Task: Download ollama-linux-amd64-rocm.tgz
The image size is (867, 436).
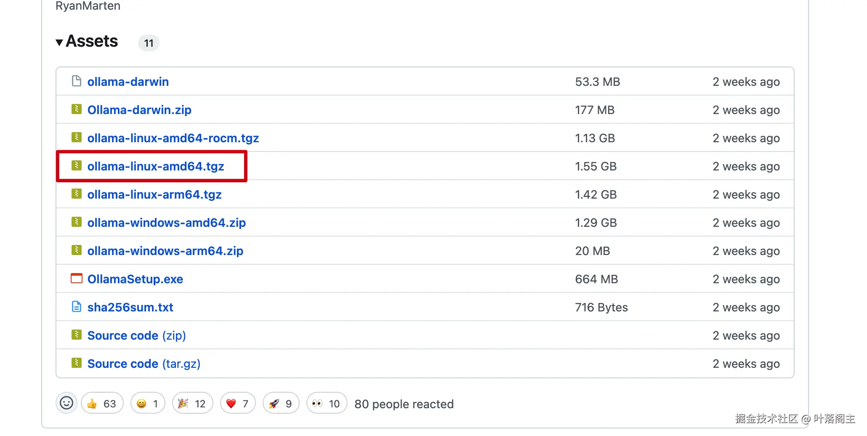Action: [x=173, y=138]
